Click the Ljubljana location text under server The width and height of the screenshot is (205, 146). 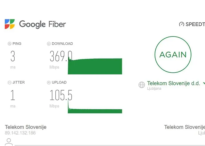[154, 88]
